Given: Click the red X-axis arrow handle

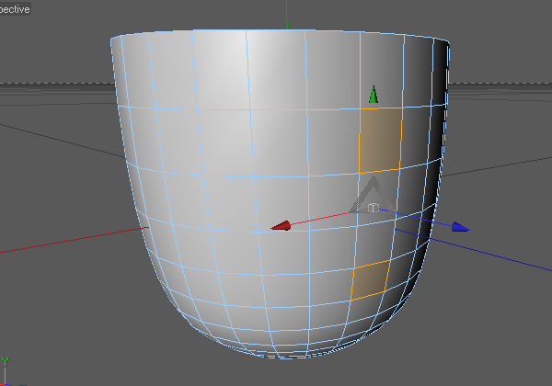Looking at the screenshot, I should pyautogui.click(x=282, y=226).
